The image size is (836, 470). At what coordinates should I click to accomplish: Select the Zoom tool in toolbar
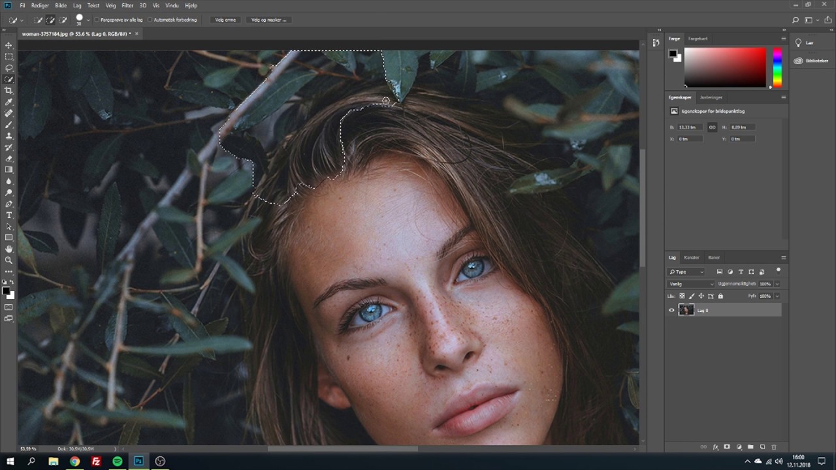pos(8,260)
